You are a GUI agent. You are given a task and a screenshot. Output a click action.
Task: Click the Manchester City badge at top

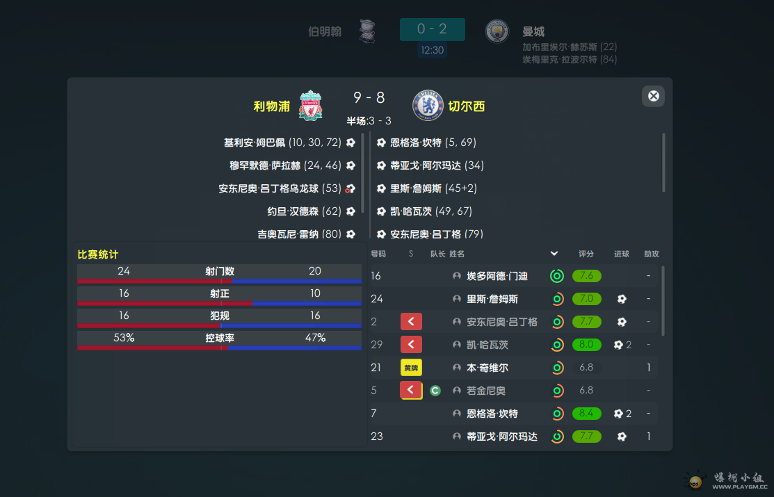497,31
